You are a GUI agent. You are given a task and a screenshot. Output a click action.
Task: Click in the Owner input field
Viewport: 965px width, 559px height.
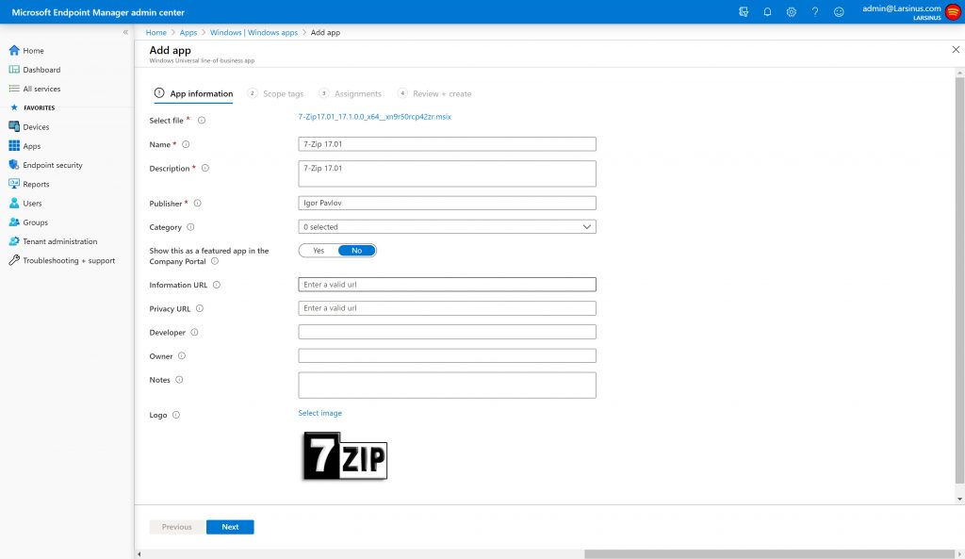coord(447,355)
